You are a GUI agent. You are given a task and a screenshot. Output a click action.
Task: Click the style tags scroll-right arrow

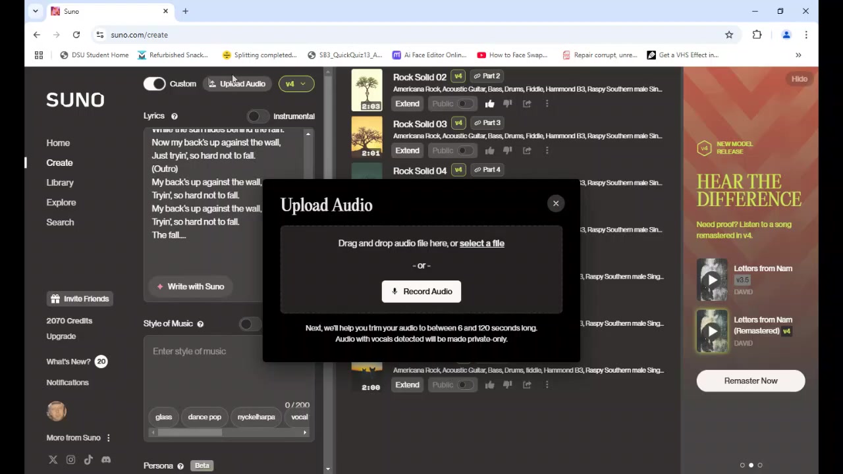coord(305,433)
